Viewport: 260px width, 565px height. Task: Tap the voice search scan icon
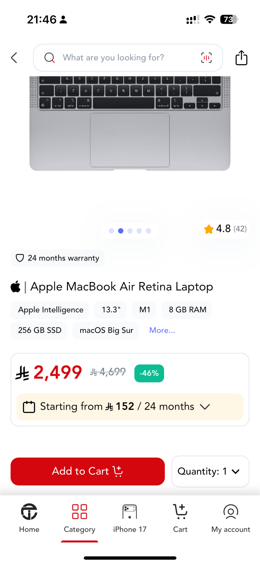coord(206,58)
